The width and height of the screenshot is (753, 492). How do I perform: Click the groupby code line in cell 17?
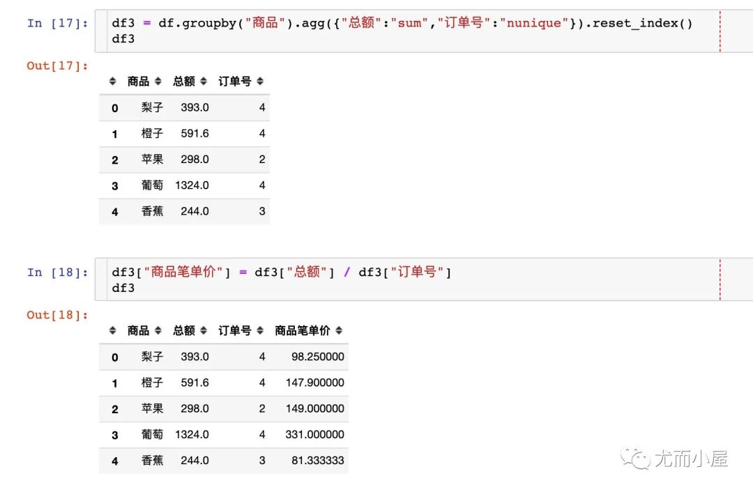pyautogui.click(x=397, y=23)
